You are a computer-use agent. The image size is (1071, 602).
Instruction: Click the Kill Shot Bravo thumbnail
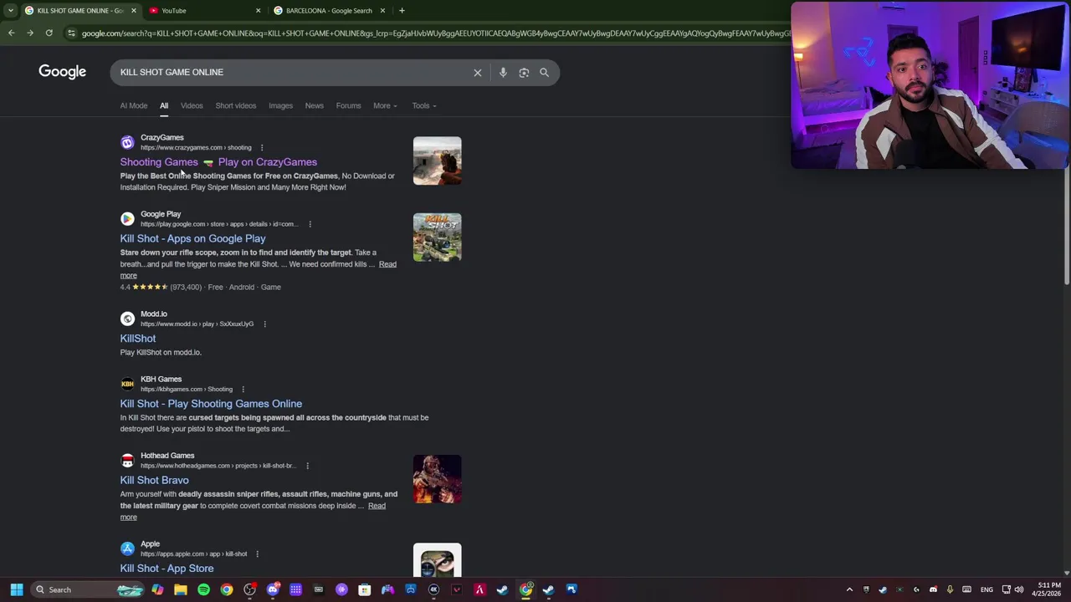click(437, 479)
